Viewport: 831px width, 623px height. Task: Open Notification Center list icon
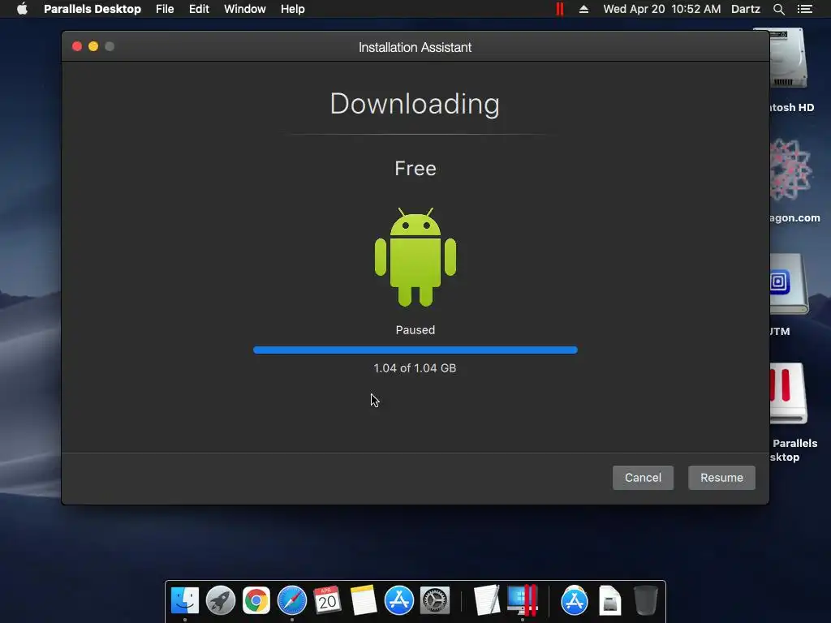click(x=805, y=9)
